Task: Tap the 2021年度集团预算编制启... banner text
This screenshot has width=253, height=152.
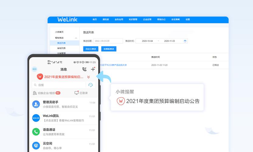Action: (x=64, y=77)
